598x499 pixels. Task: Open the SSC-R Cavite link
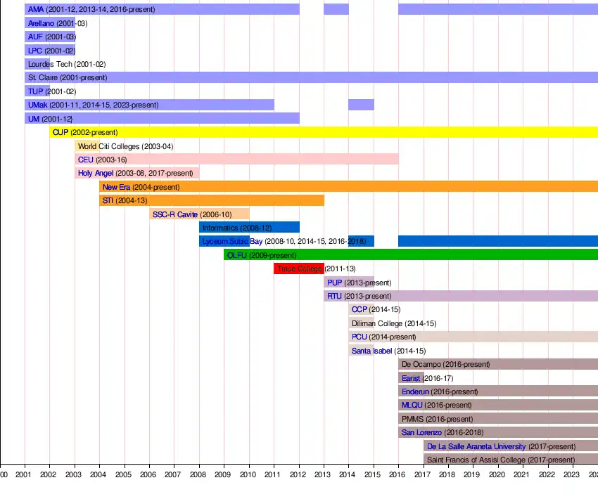[175, 214]
